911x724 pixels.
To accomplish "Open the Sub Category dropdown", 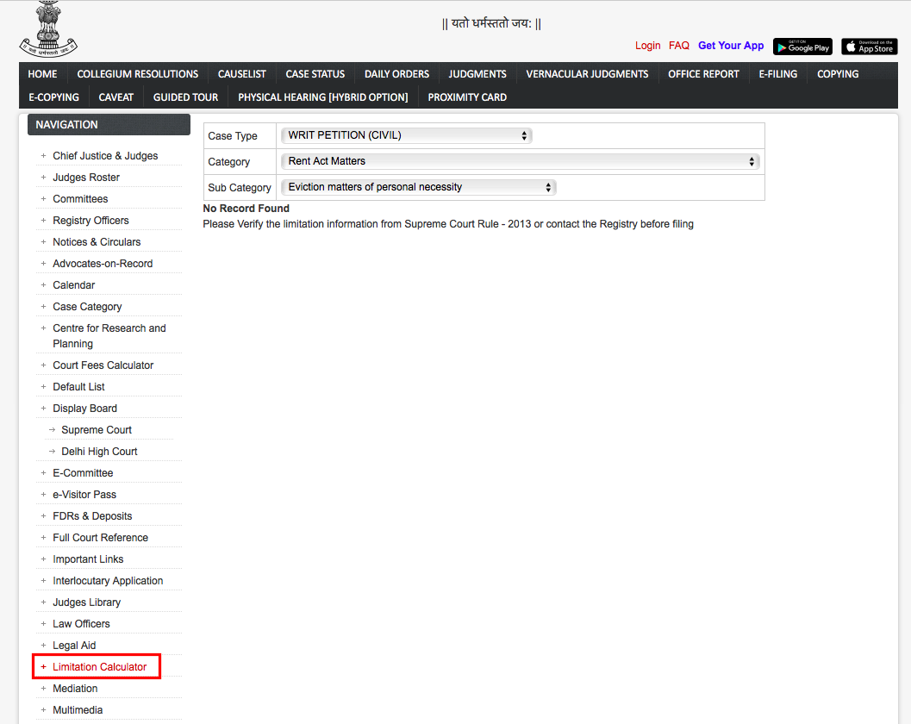I will coord(418,187).
